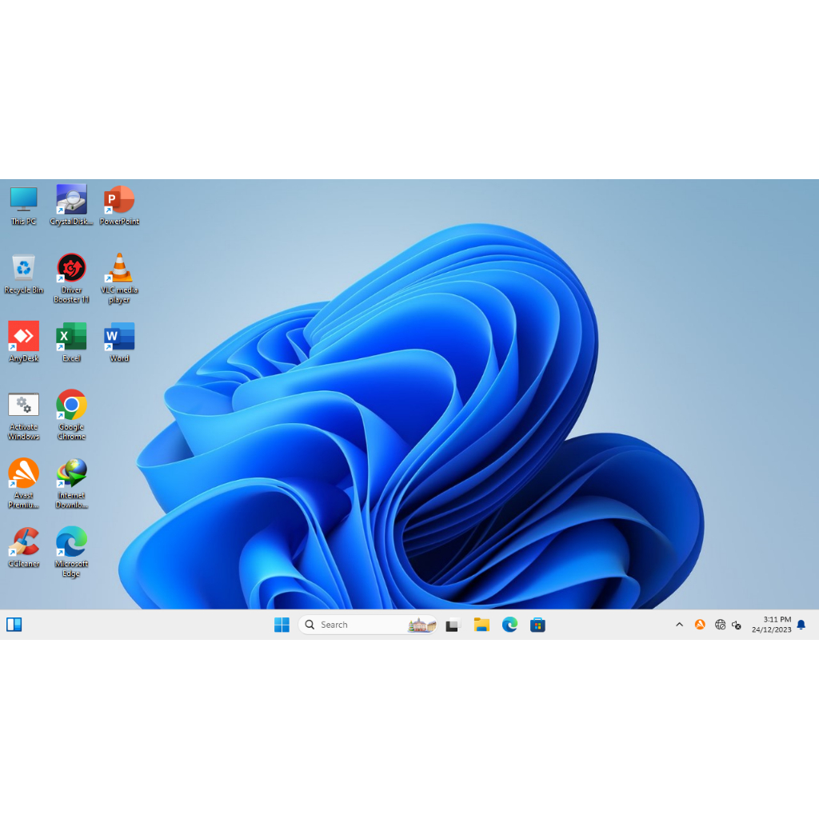Select the Excel desktop shortcut

(x=71, y=337)
